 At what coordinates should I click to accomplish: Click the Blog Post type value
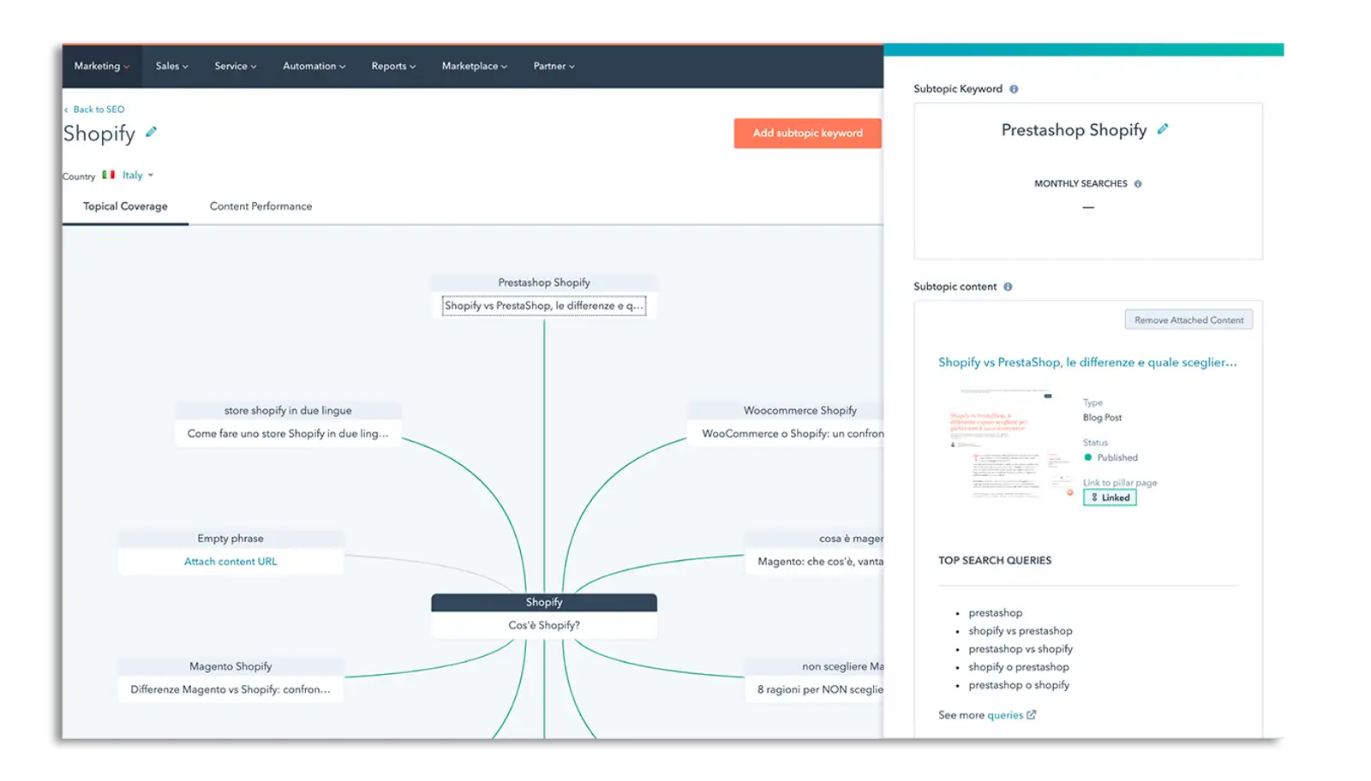[x=1102, y=418]
